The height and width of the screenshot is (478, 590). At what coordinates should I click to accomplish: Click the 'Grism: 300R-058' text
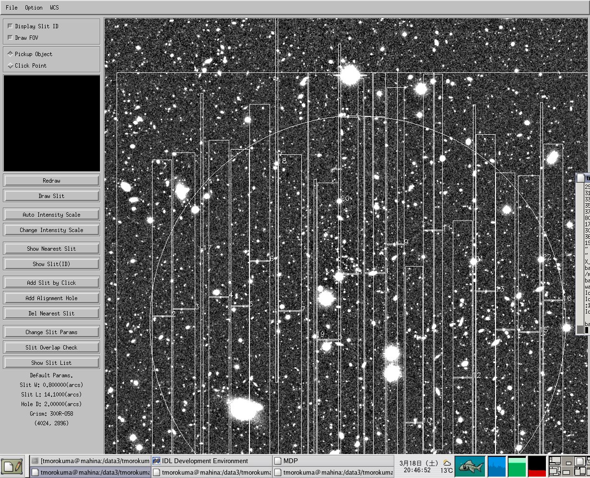click(x=51, y=414)
